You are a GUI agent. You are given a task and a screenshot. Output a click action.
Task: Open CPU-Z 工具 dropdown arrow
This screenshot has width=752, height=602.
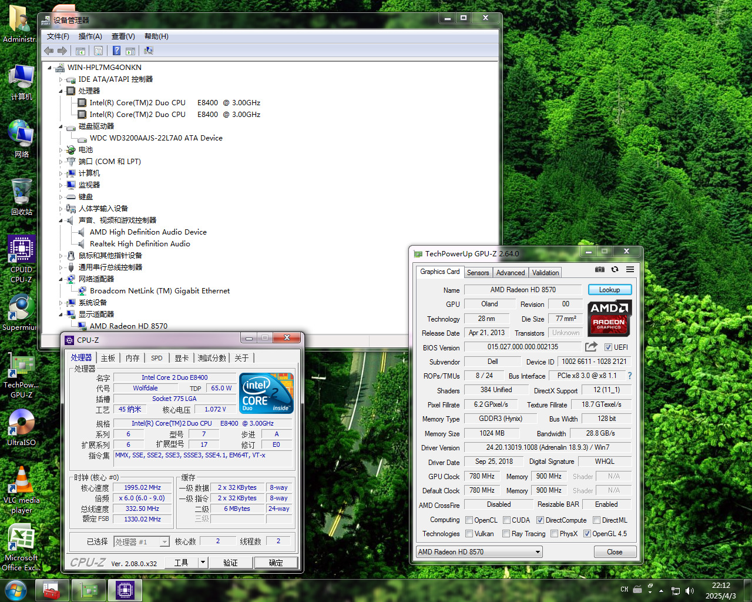click(x=203, y=563)
